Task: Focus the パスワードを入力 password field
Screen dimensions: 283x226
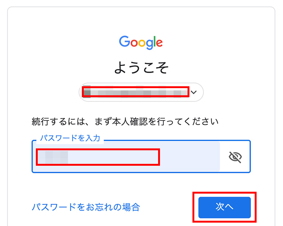Action: click(x=141, y=156)
